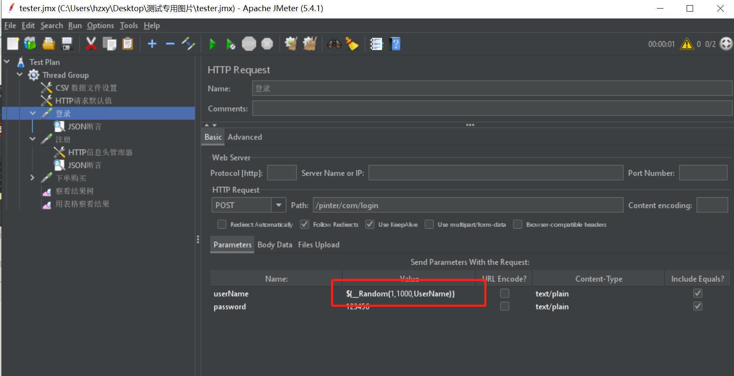Click the Paste clipboard icon
734x376 pixels.
(x=128, y=44)
